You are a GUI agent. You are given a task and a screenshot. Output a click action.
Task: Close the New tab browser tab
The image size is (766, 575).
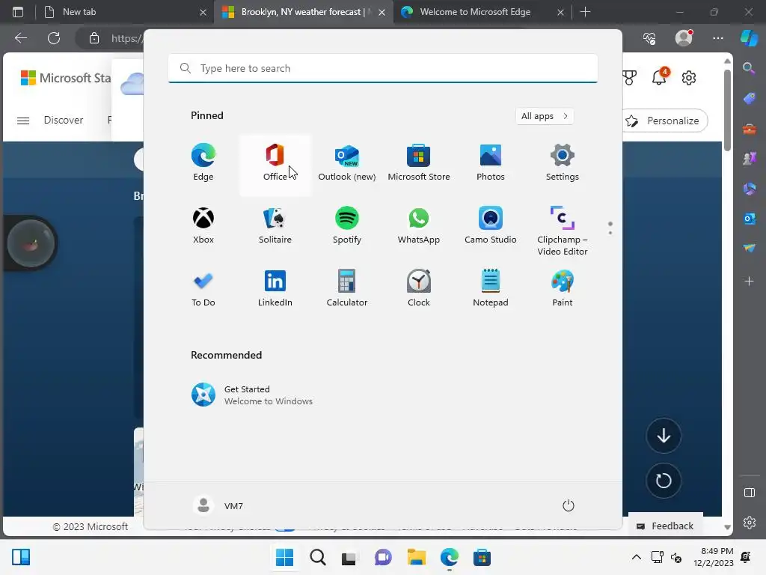pyautogui.click(x=203, y=12)
